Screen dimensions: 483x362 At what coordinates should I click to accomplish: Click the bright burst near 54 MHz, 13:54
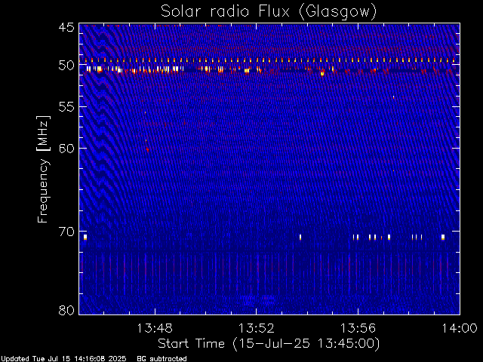point(322,74)
